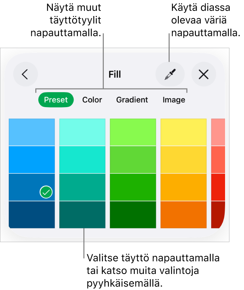
Task: Pick the lightest sky blue swatch
Action: (32, 132)
